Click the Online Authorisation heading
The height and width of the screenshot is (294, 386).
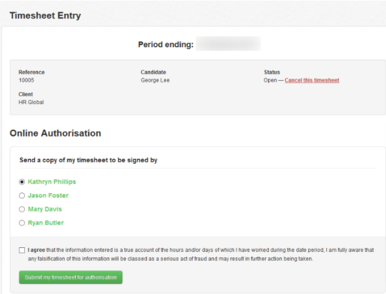[x=55, y=133]
